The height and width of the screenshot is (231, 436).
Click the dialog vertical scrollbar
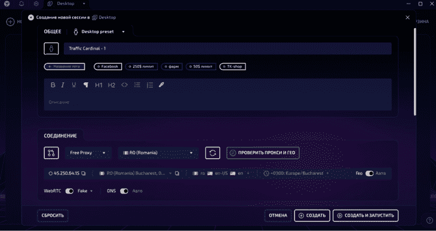[x=415, y=72]
